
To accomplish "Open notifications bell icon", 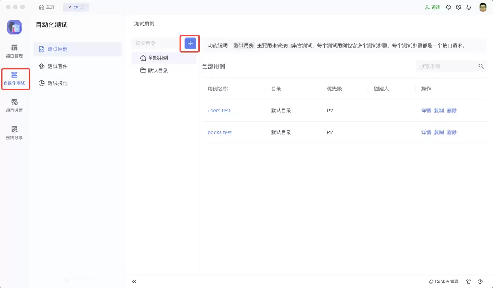I will click(x=469, y=7).
